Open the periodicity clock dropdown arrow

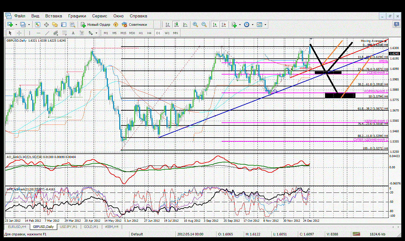click(x=253, y=25)
